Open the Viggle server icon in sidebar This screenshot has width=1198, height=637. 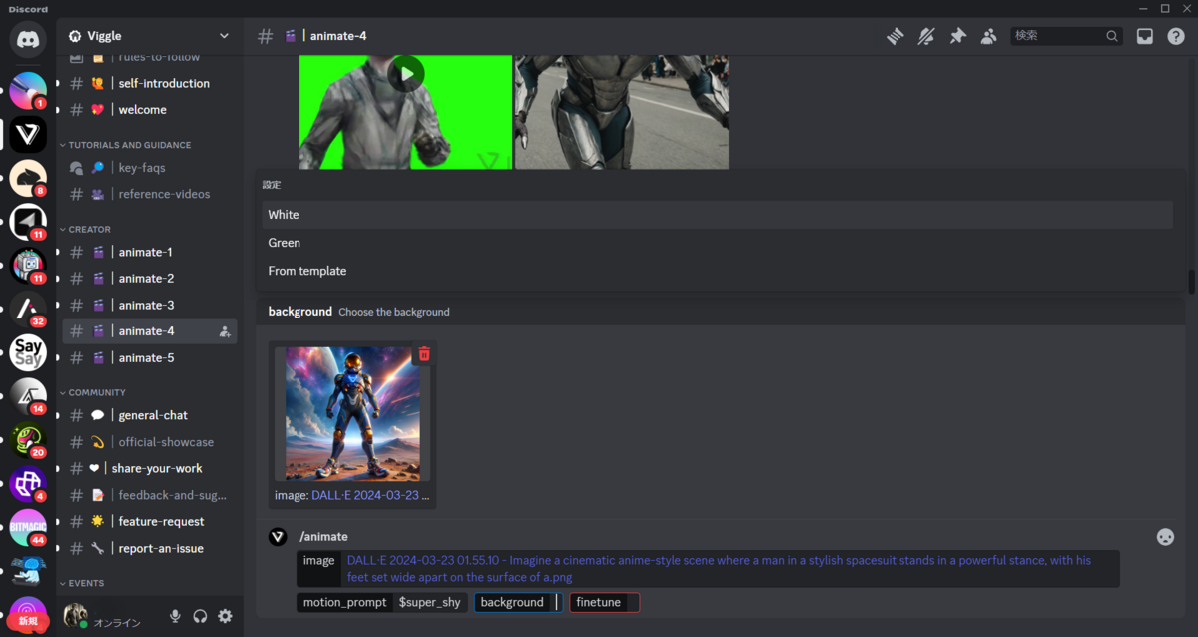click(x=28, y=135)
